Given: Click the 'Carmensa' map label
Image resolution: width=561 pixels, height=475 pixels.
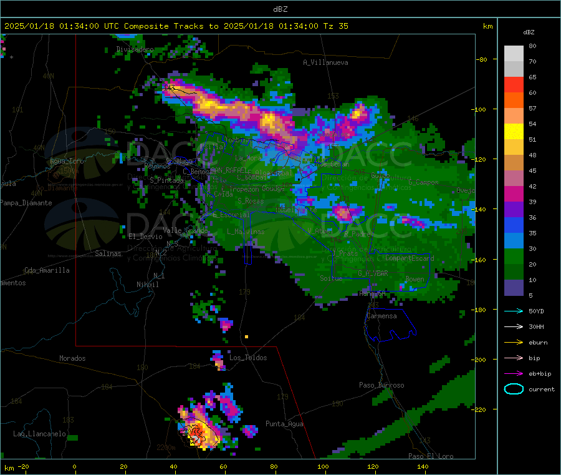Looking at the screenshot, I should coord(381,316).
